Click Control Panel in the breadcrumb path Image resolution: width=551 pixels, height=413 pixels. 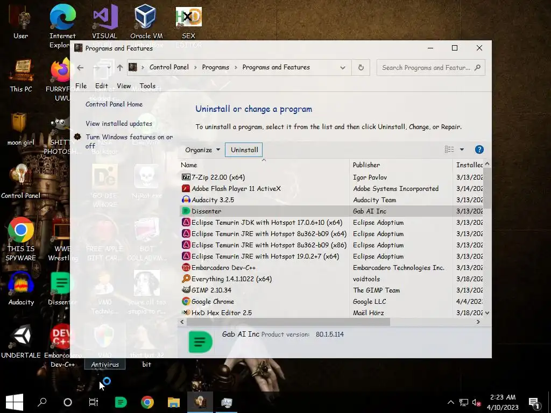pos(169,67)
